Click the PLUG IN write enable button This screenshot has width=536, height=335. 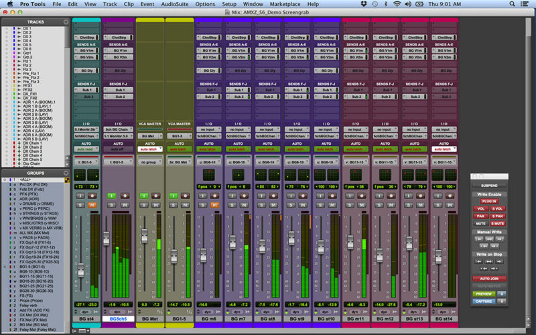coord(489,201)
